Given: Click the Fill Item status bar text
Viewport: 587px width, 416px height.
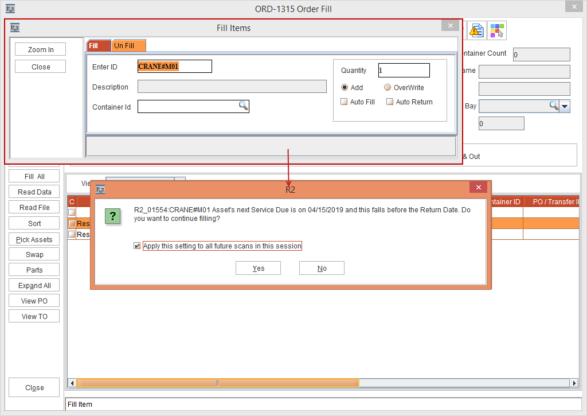Looking at the screenshot, I should 80,404.
